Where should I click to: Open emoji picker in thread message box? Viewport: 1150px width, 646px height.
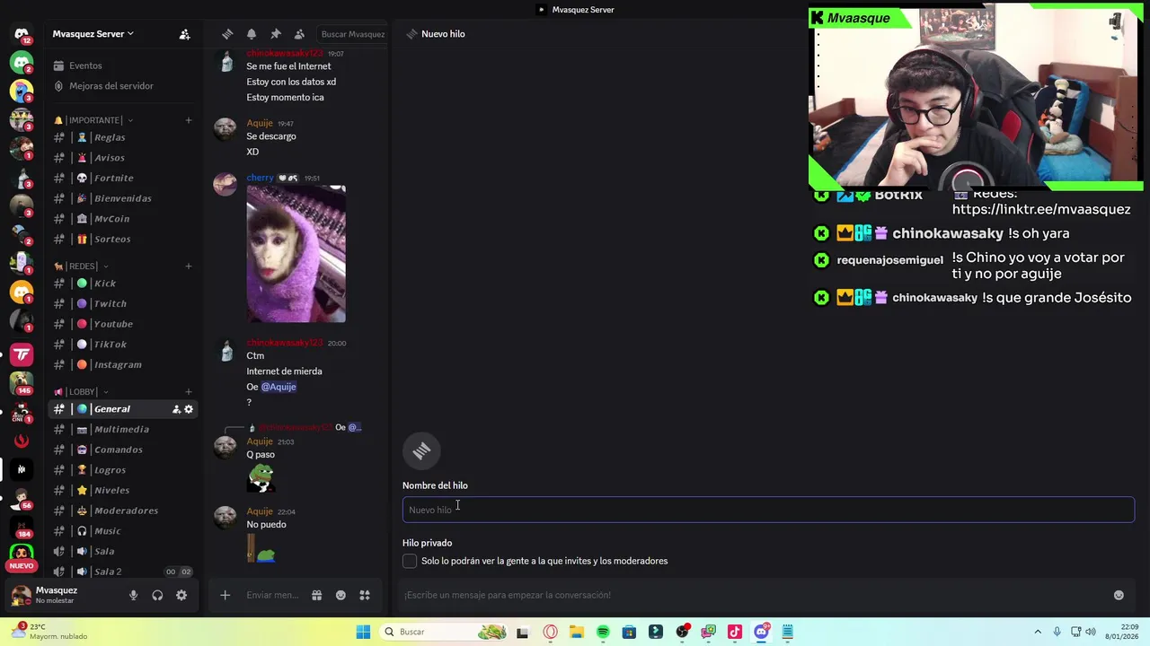[1119, 595]
